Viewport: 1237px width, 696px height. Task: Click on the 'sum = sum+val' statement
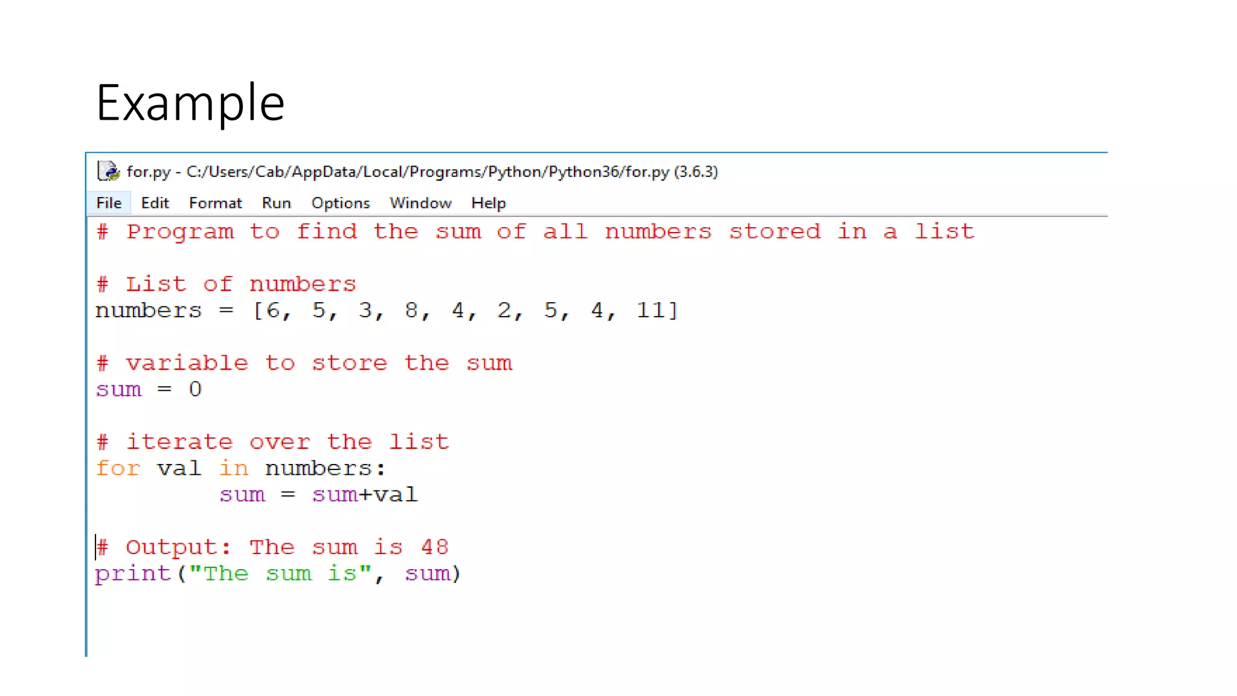coord(318,495)
